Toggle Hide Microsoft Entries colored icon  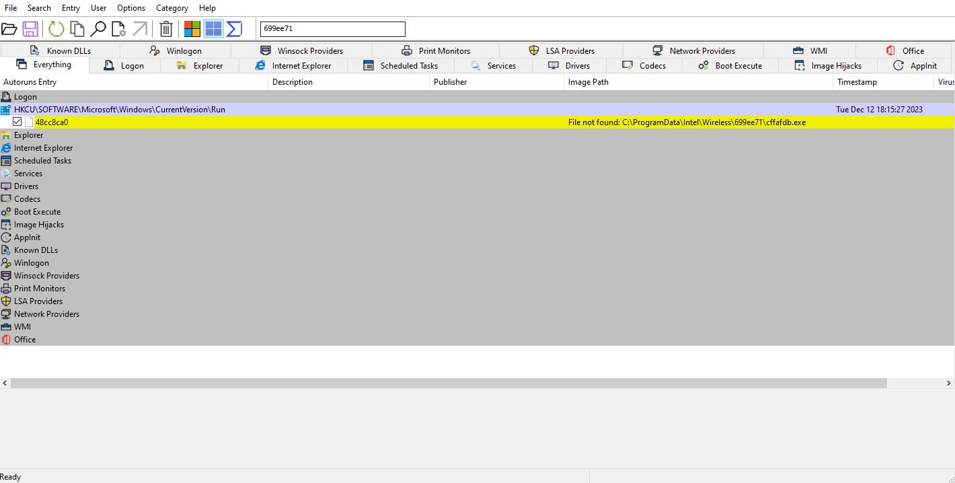[x=192, y=29]
